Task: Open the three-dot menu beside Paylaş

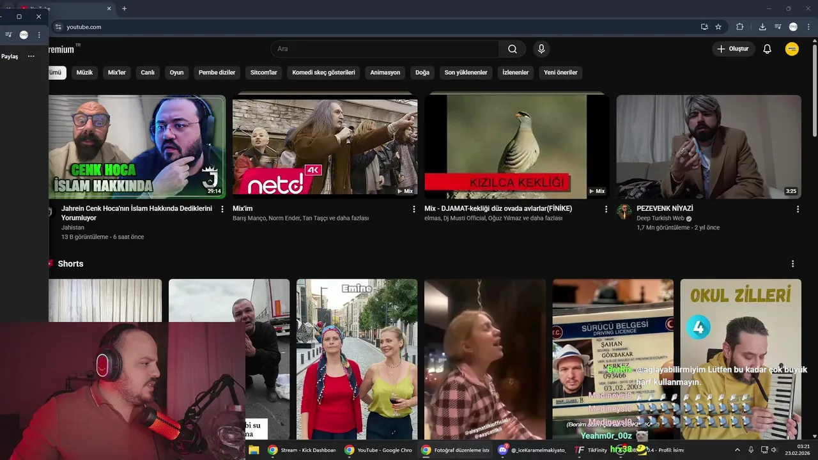Action: click(x=31, y=56)
